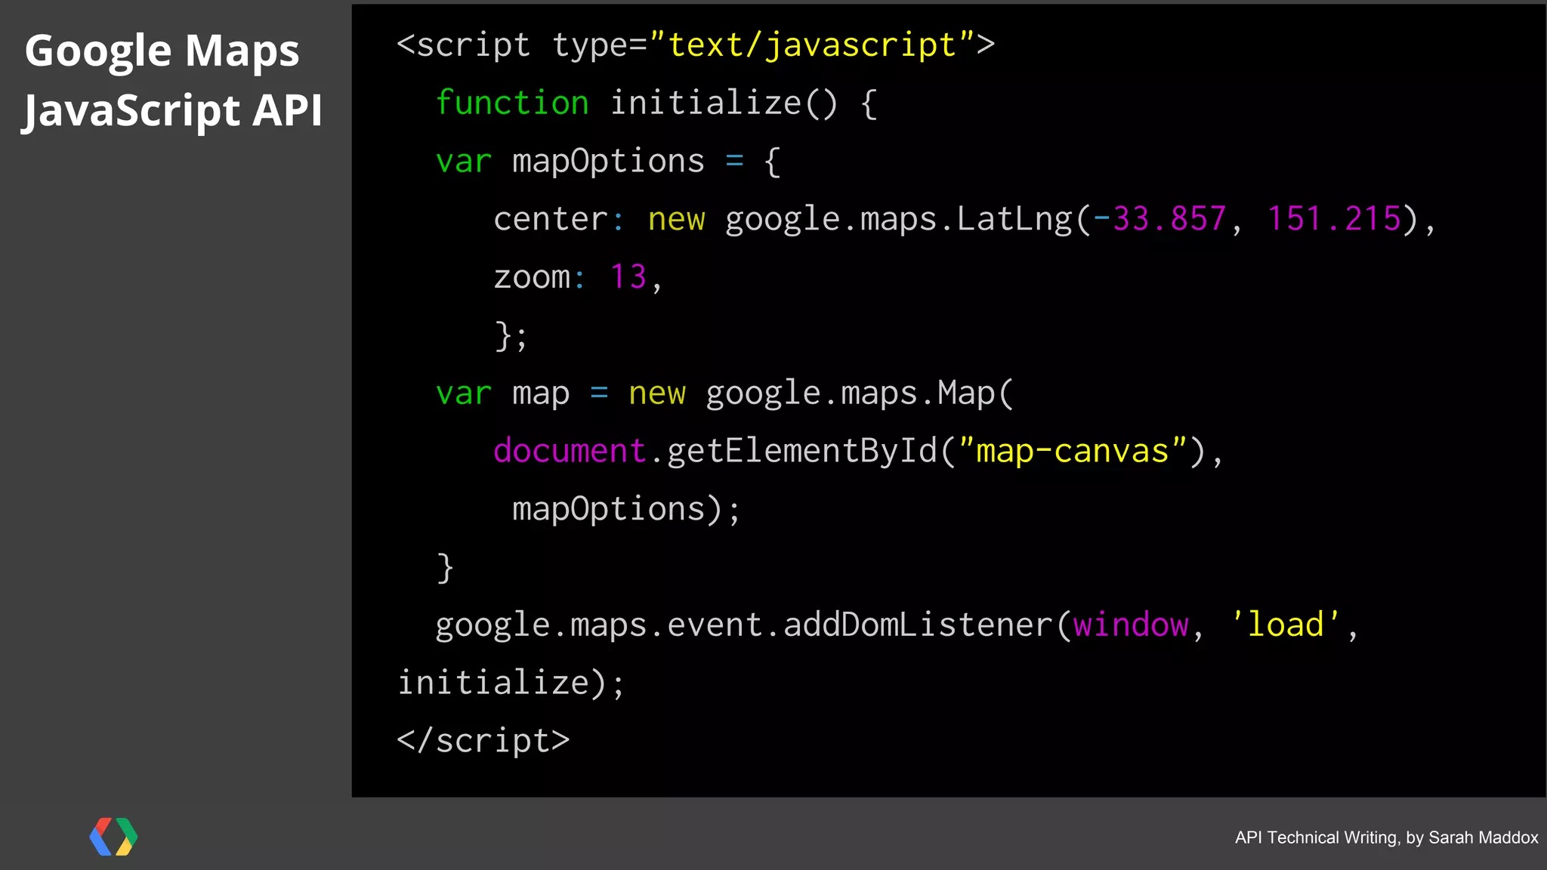
Task: Click the Google Maps JavaScript API title
Action: pyautogui.click(x=173, y=80)
